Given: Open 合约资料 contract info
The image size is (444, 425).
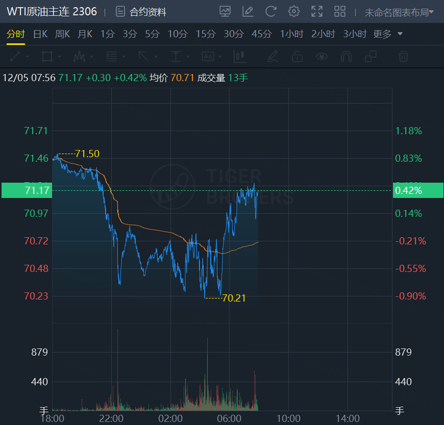Looking at the screenshot, I should pyautogui.click(x=141, y=12).
